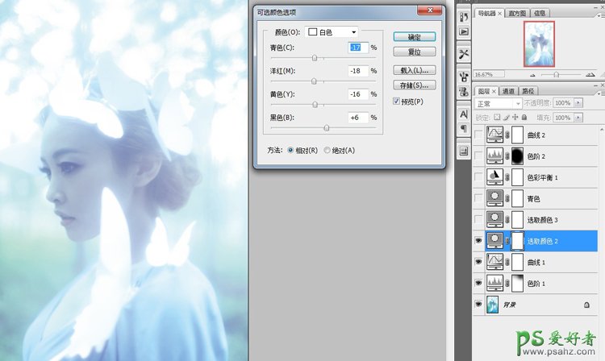
Task: Open the Paragraph panel pilcrow icon
Action: (x=464, y=129)
